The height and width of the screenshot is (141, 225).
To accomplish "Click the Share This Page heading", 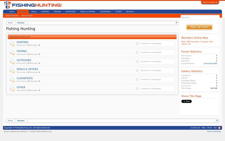I will click(191, 96).
